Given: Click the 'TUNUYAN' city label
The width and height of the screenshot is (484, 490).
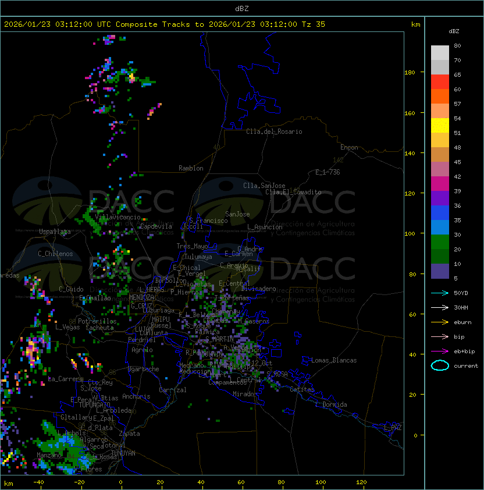Looking at the screenshot, I should coord(123,453).
